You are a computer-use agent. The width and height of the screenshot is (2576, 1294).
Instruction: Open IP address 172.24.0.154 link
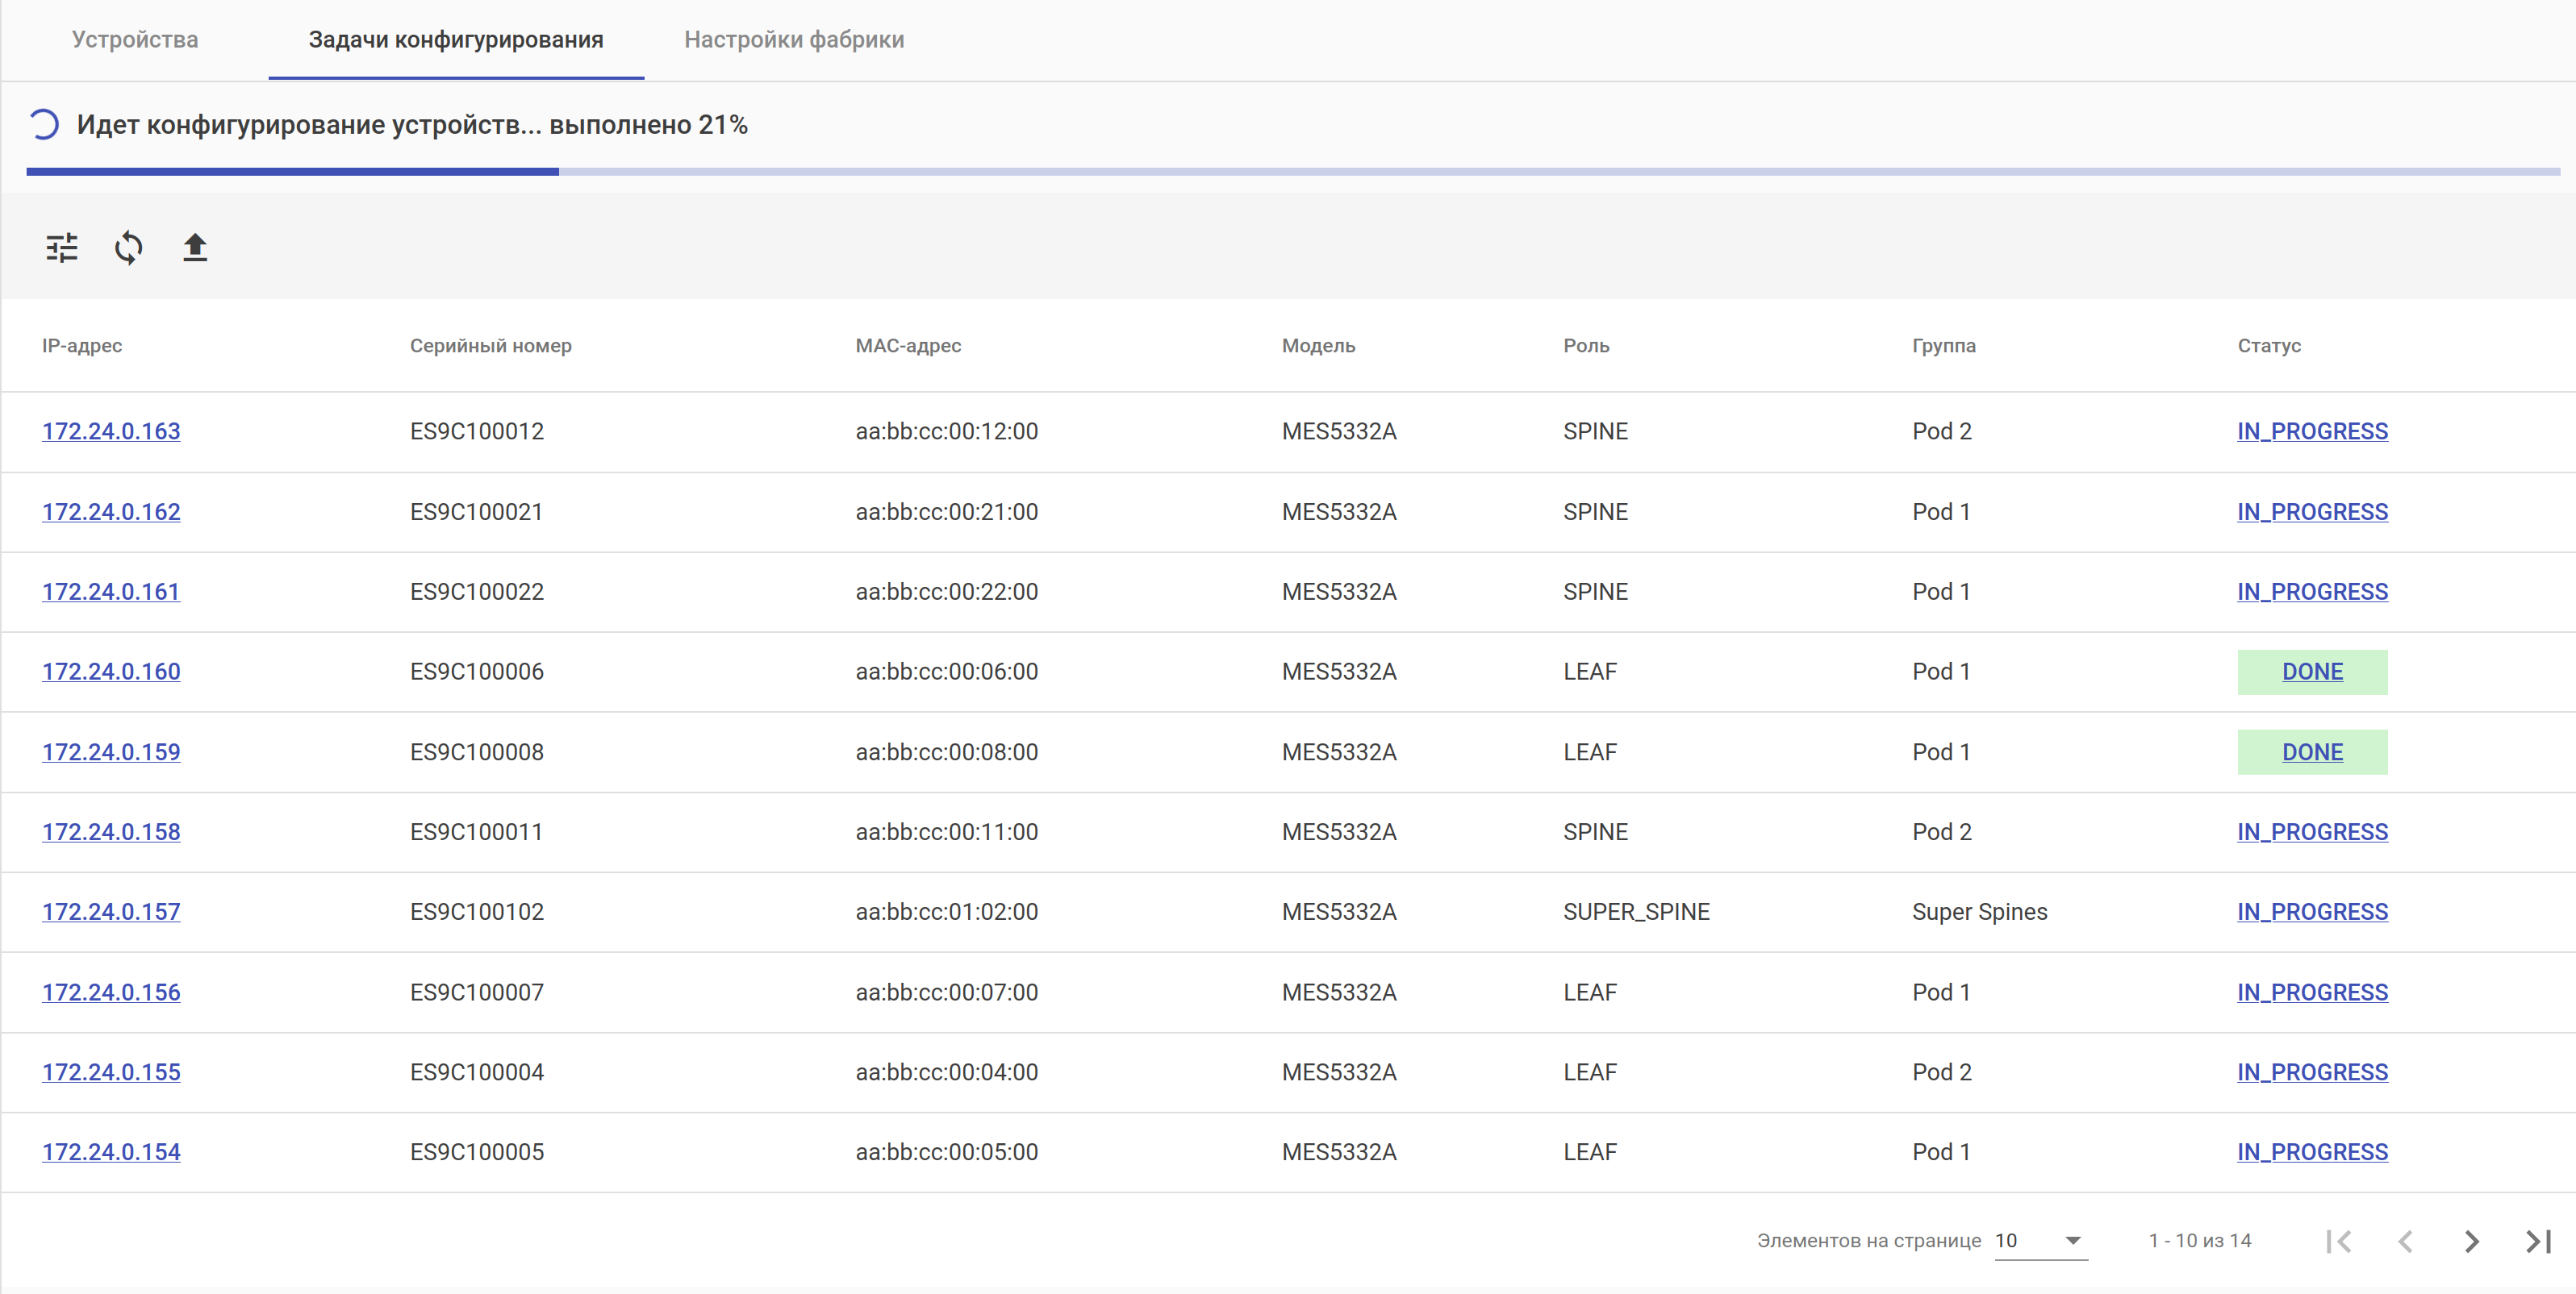[x=111, y=1152]
